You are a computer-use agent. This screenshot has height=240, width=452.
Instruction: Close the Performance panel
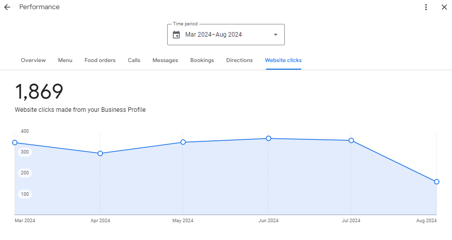444,7
